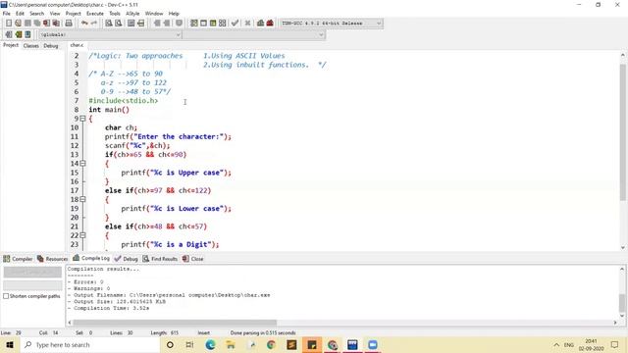
Task: Click the Print toolbar icon
Action: coord(69,24)
